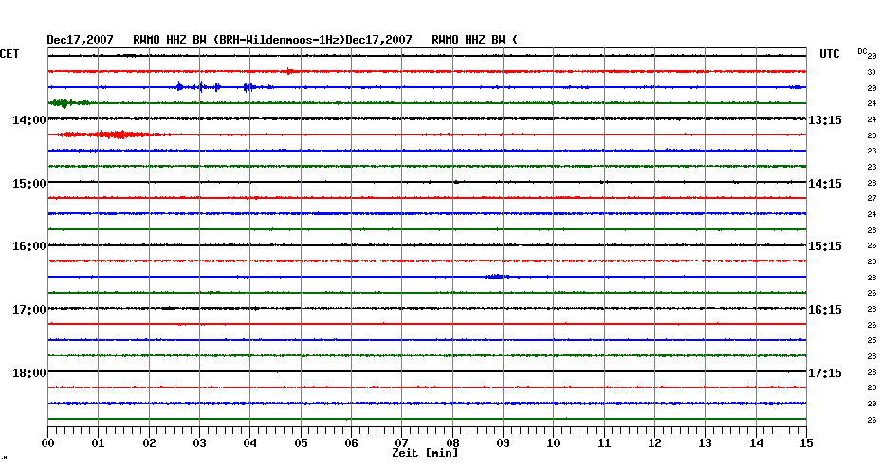Viewport: 882px width, 468px height.
Task: Click the blue event cluster near minute 03
Action: [222, 87]
